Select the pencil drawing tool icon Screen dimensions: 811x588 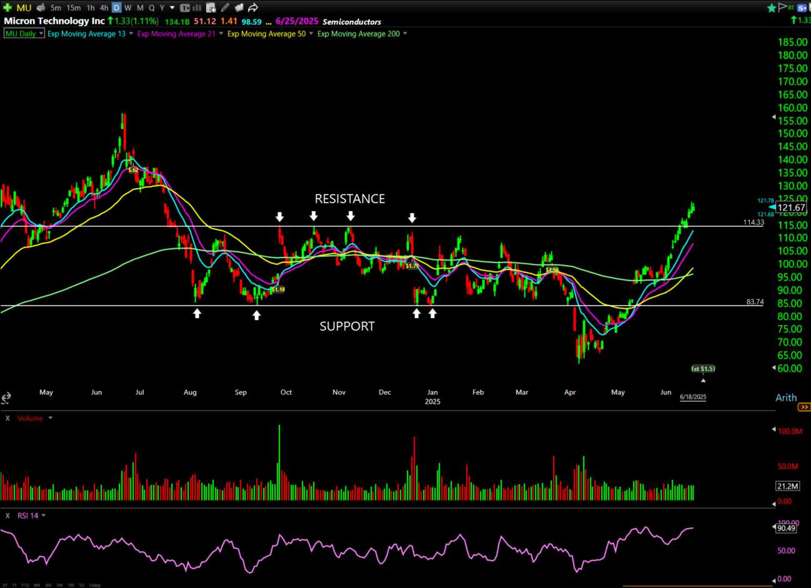point(225,7)
